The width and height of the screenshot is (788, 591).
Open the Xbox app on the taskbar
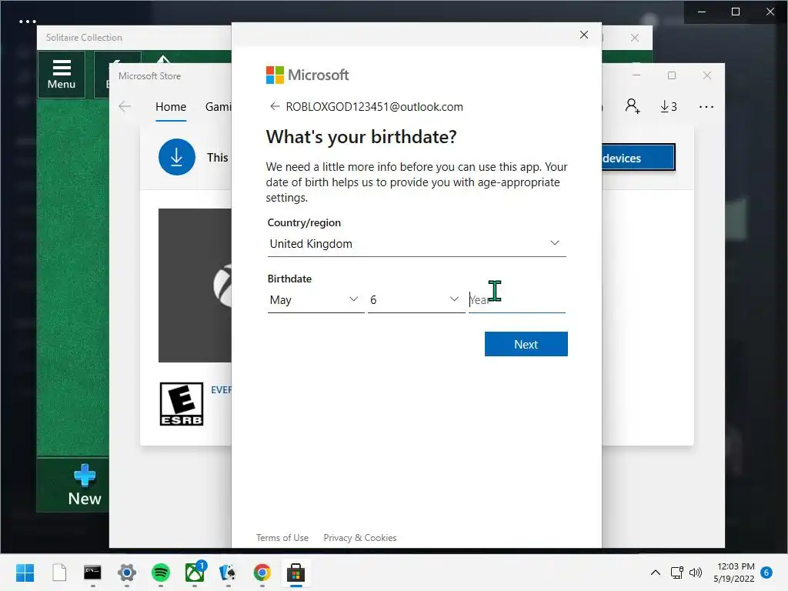click(195, 573)
